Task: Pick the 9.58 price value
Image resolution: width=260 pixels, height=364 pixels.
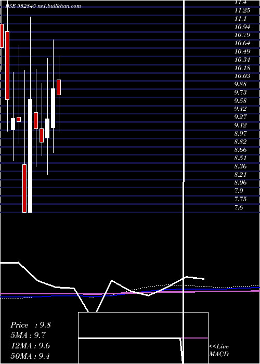Action: pyautogui.click(x=240, y=101)
